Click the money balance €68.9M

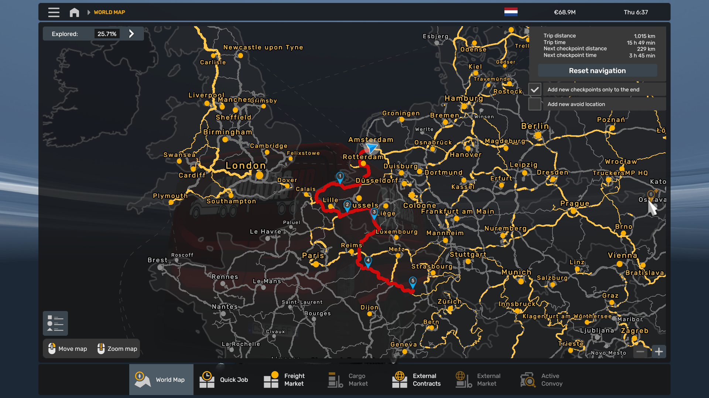565,12
